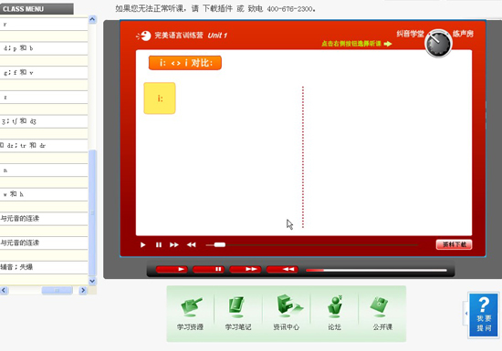
Task: Click the lower bar red play button
Action: [x=172, y=269]
